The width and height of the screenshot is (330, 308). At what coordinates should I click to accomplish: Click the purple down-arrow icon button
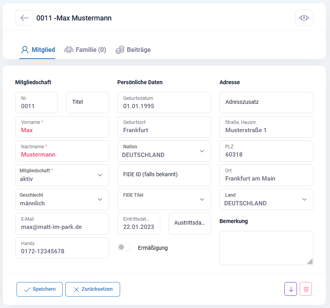[x=291, y=289]
